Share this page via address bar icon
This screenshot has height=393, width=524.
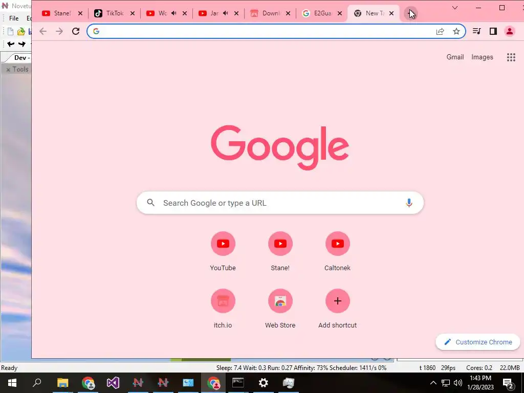(x=440, y=31)
